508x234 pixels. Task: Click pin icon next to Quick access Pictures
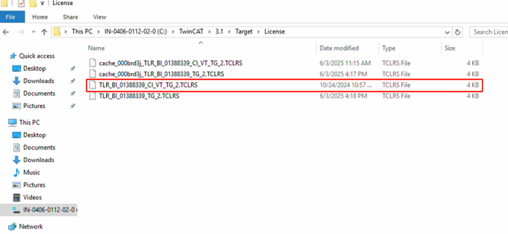pyautogui.click(x=72, y=106)
